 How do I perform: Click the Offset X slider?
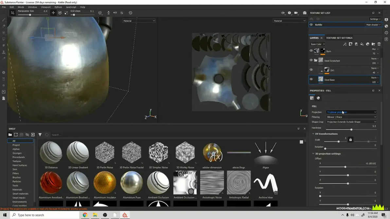click(348, 167)
